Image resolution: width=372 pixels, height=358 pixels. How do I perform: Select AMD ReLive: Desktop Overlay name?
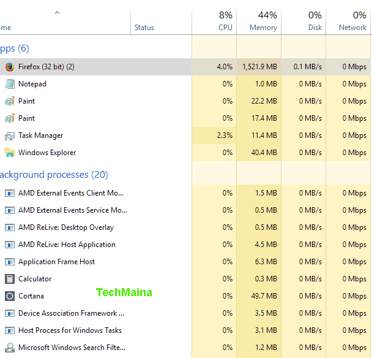pos(66,227)
